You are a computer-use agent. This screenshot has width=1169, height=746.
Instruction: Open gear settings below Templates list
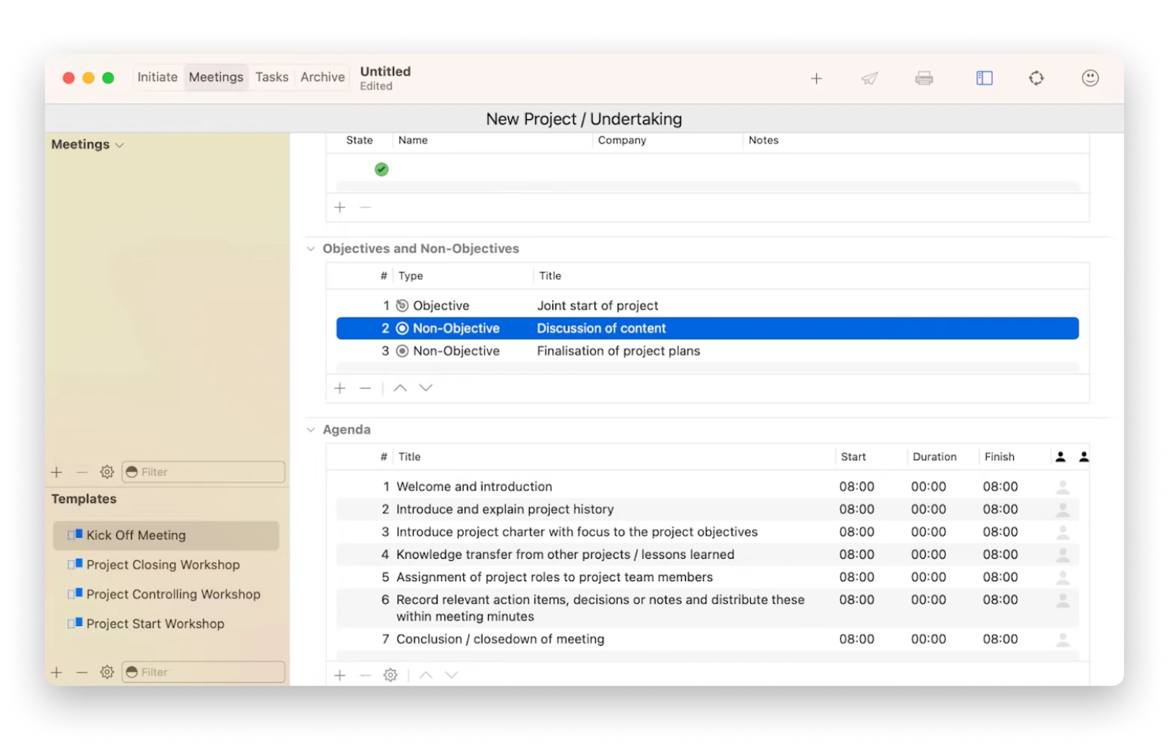[107, 673]
